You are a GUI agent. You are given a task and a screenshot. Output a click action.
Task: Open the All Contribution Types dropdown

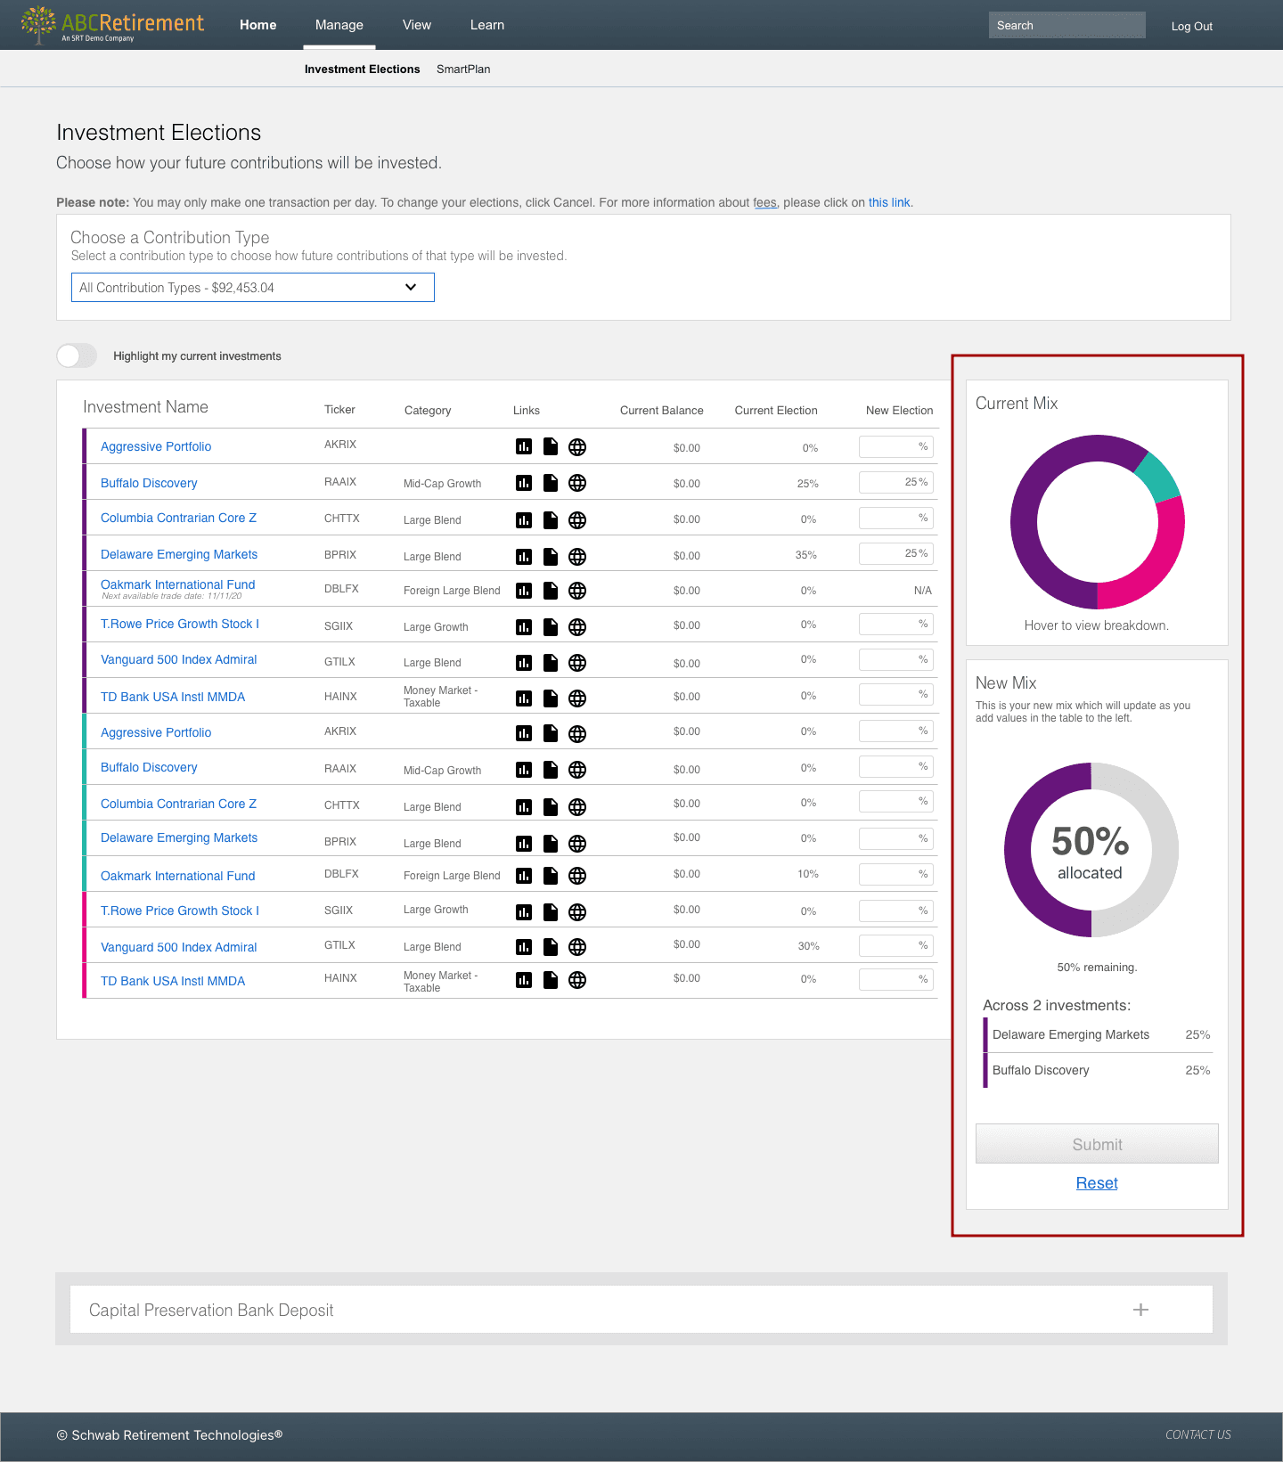point(253,288)
